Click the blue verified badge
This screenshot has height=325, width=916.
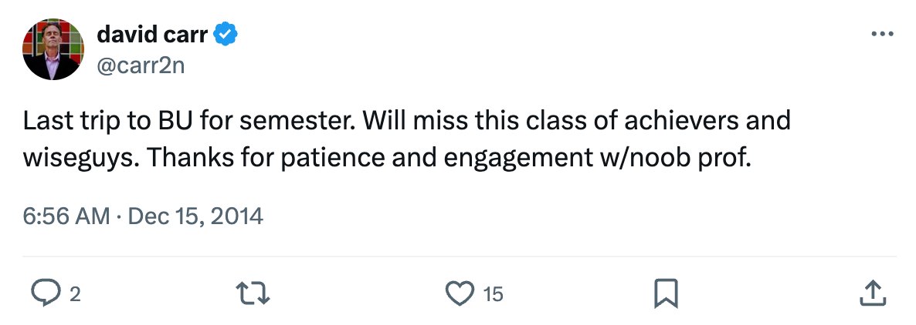point(226,35)
